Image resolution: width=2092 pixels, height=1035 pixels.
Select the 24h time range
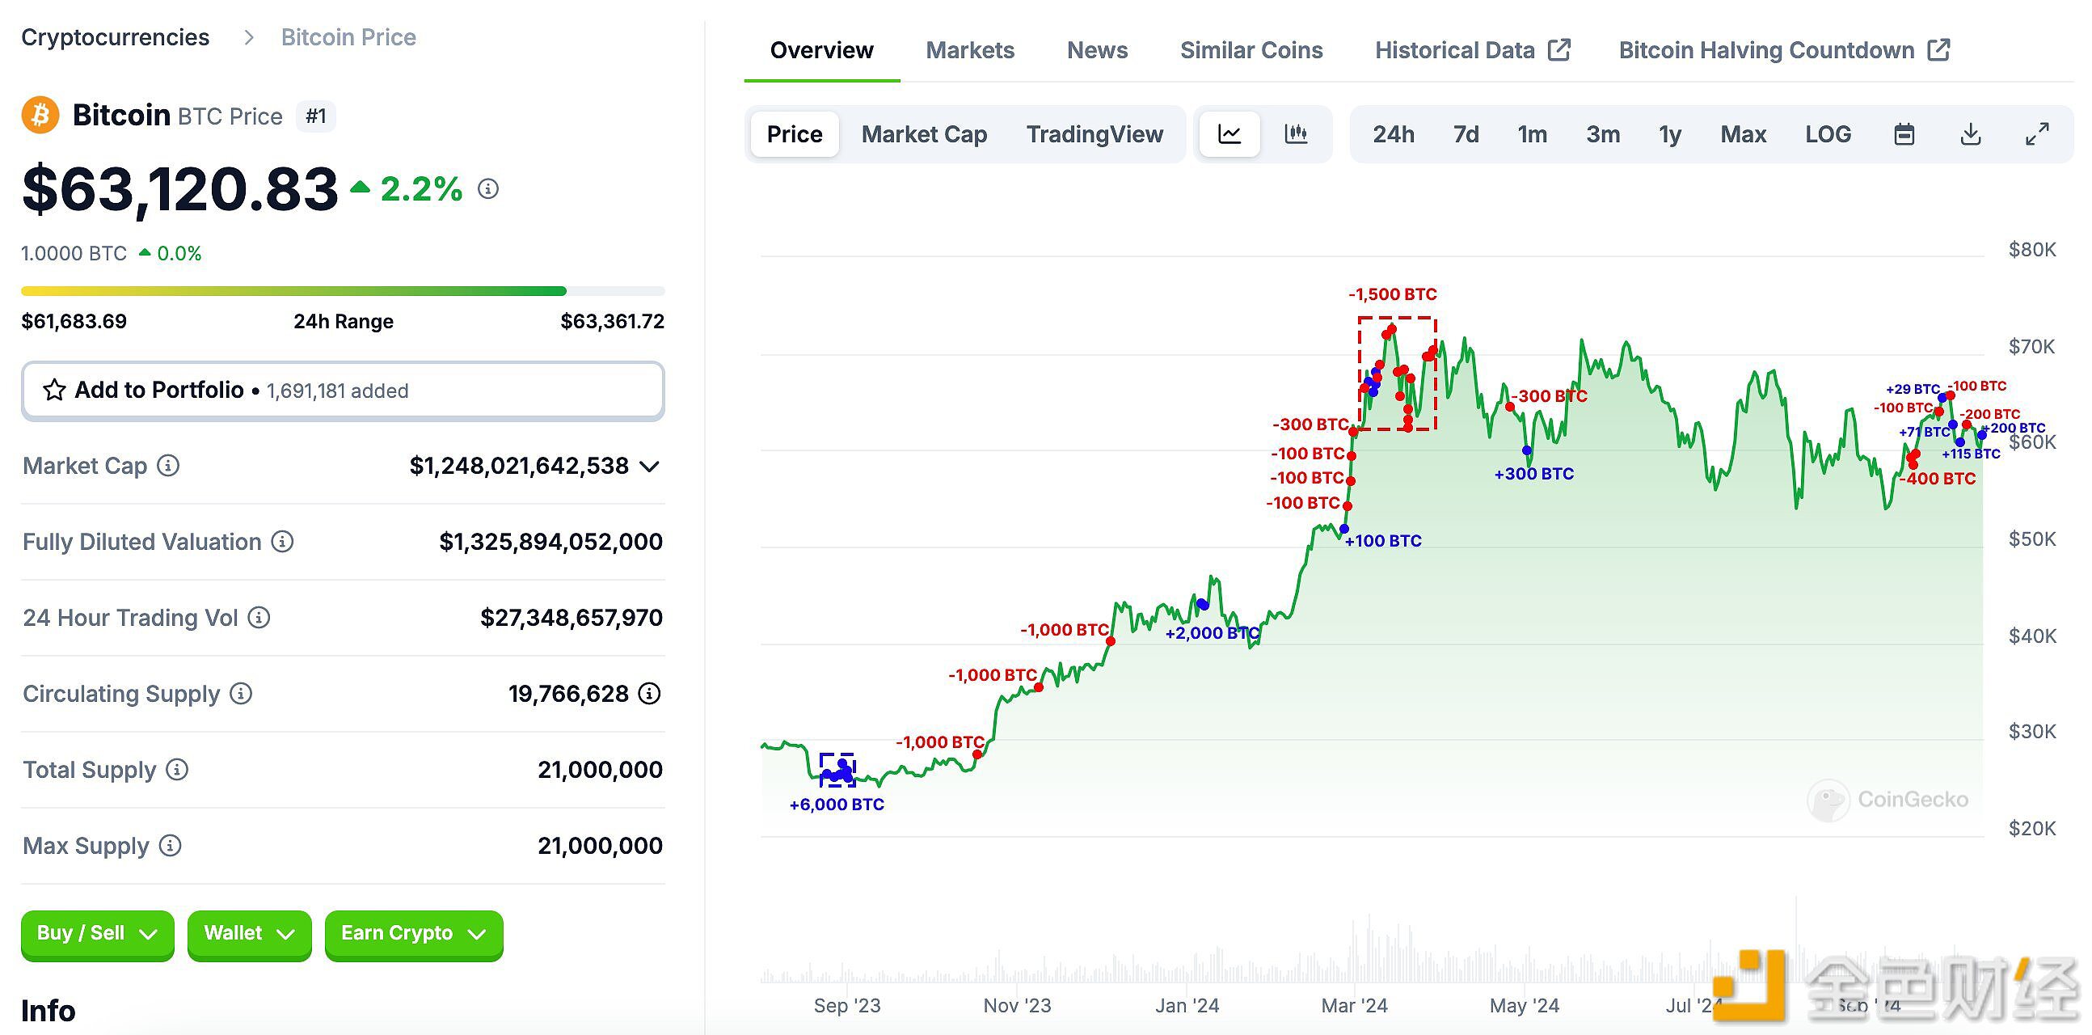coord(1394,134)
